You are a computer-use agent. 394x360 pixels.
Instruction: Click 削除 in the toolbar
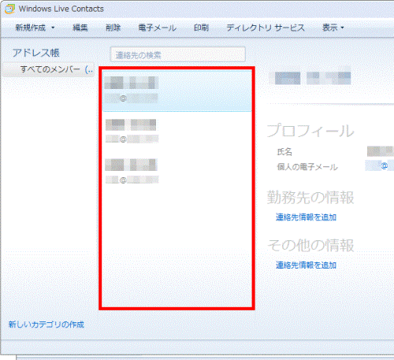(113, 28)
